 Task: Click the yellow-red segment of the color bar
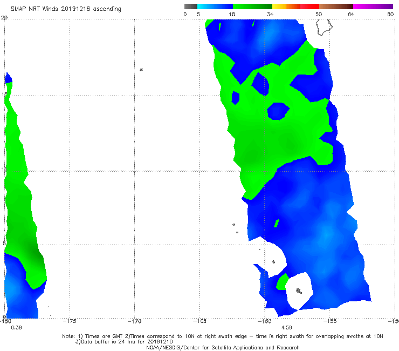[x=295, y=6]
